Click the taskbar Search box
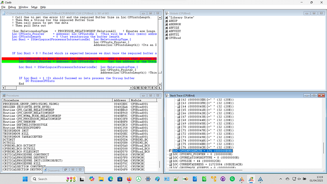Image resolution: width=327 pixels, height=184 pixels. coord(54,179)
